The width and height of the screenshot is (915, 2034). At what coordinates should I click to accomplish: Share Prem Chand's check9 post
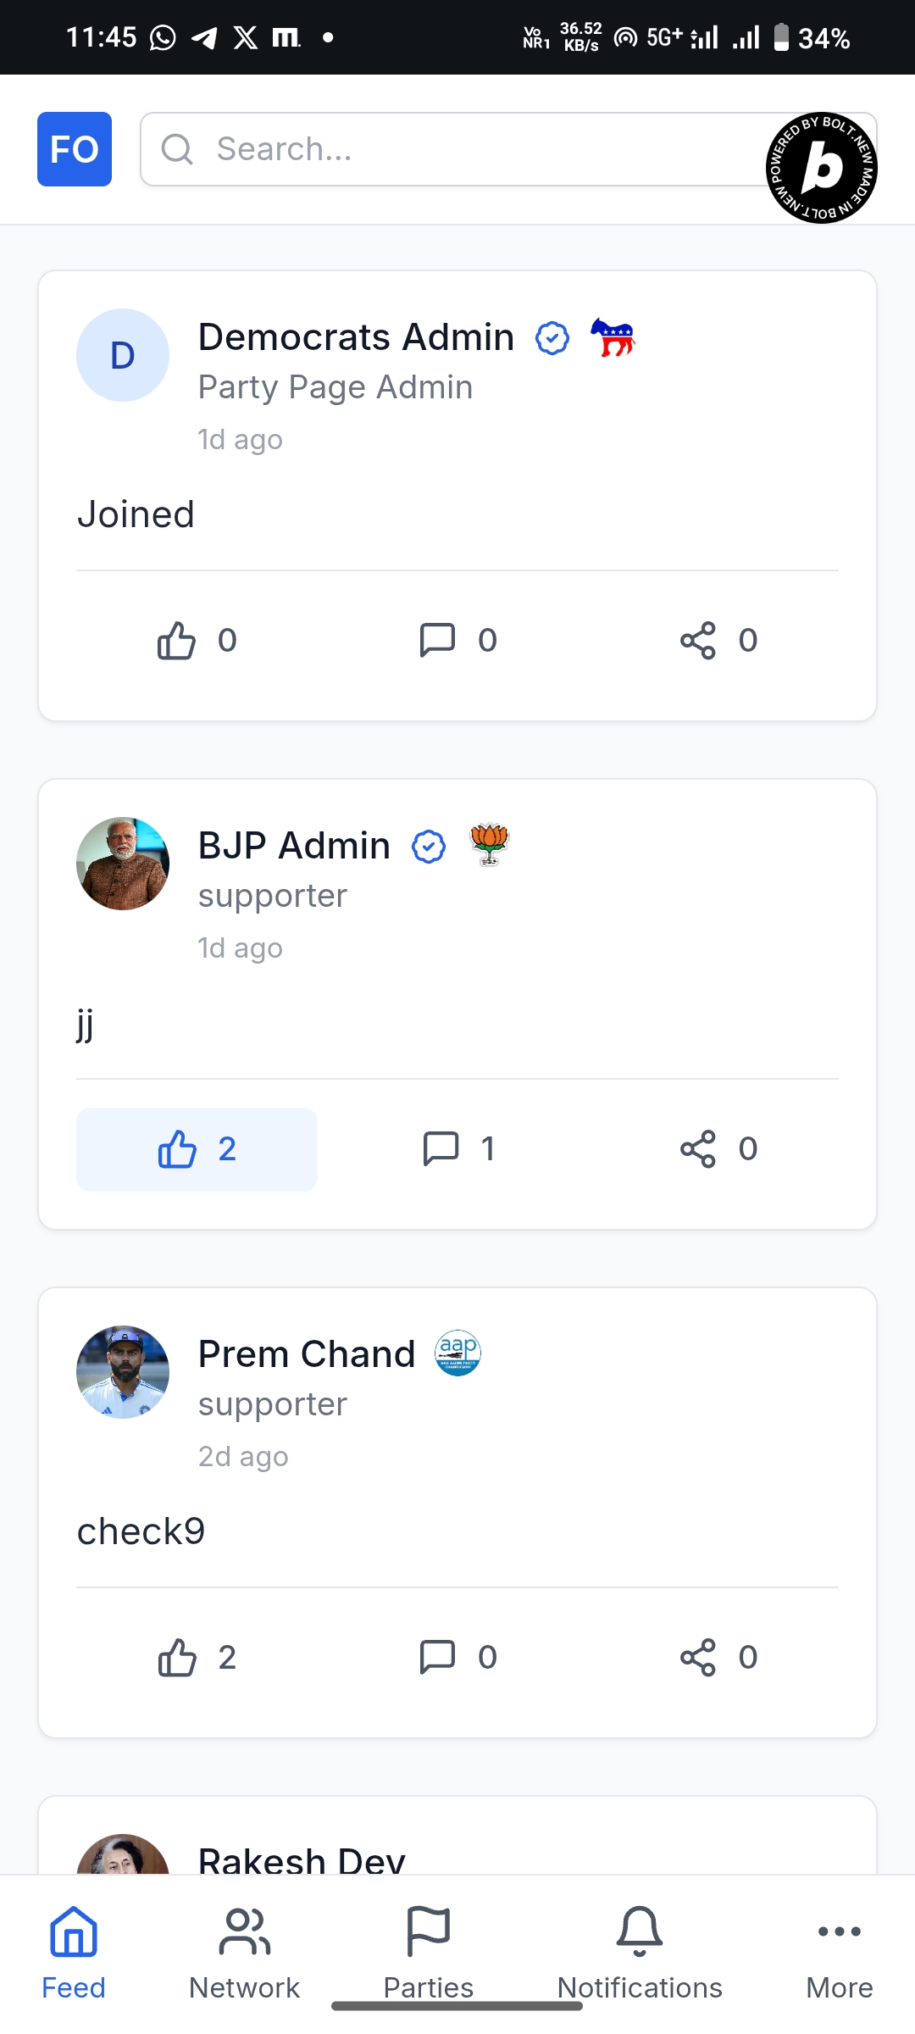pyautogui.click(x=718, y=1658)
